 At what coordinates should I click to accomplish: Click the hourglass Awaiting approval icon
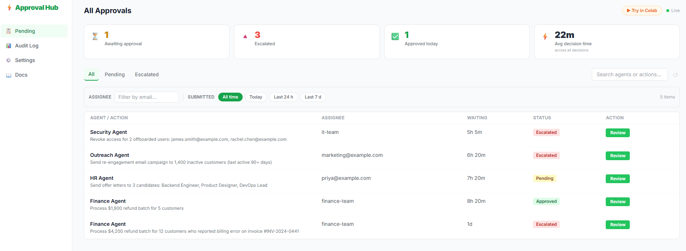click(95, 36)
